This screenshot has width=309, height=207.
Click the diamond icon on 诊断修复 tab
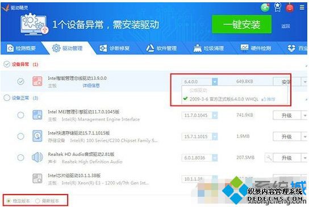click(103, 48)
